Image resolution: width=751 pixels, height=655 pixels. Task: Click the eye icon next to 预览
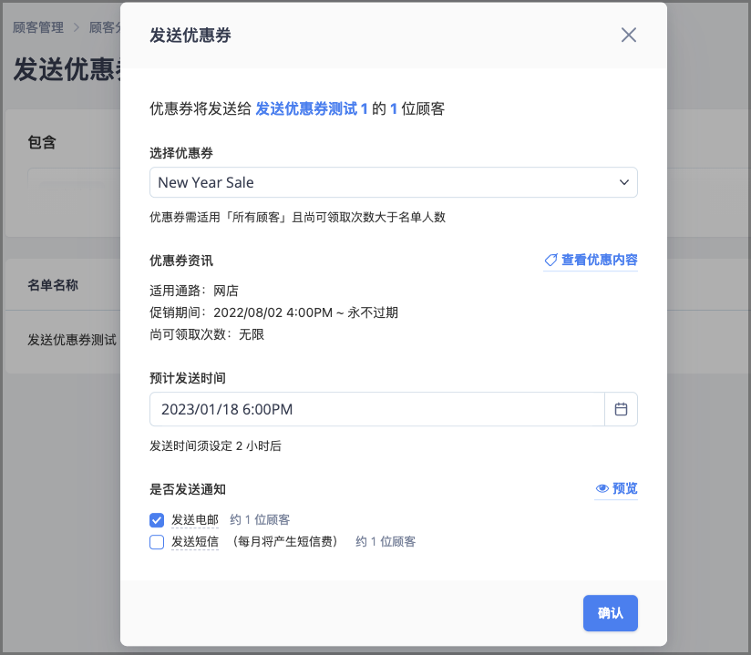point(602,488)
